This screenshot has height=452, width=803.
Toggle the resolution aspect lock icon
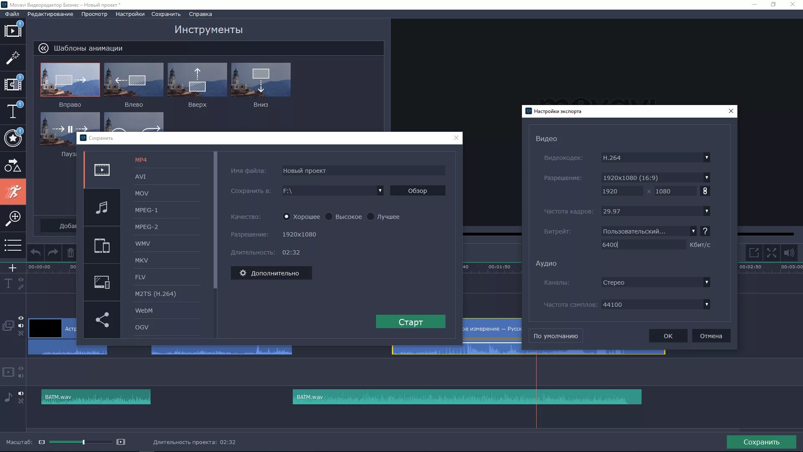[705, 191]
